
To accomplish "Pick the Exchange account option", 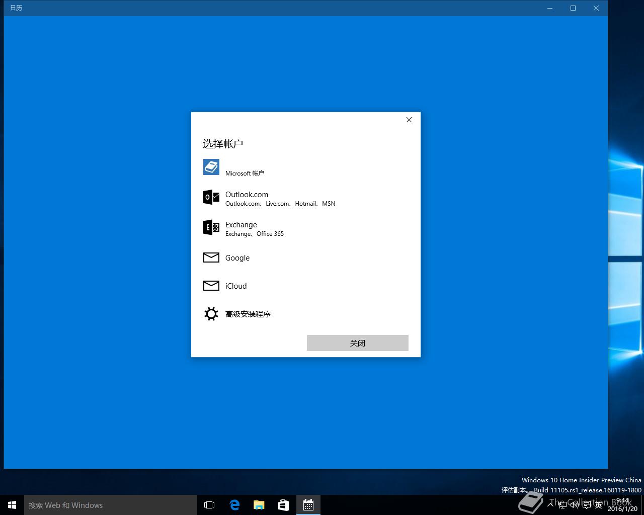I will (x=305, y=228).
